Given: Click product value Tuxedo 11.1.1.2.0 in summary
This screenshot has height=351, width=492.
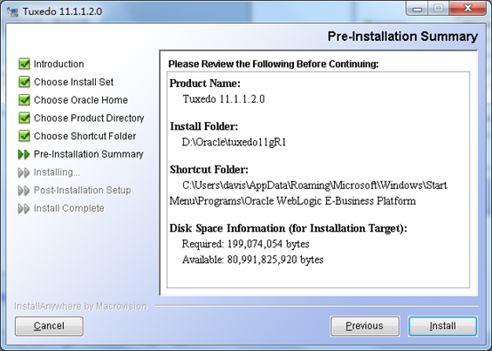Looking at the screenshot, I should pos(224,99).
